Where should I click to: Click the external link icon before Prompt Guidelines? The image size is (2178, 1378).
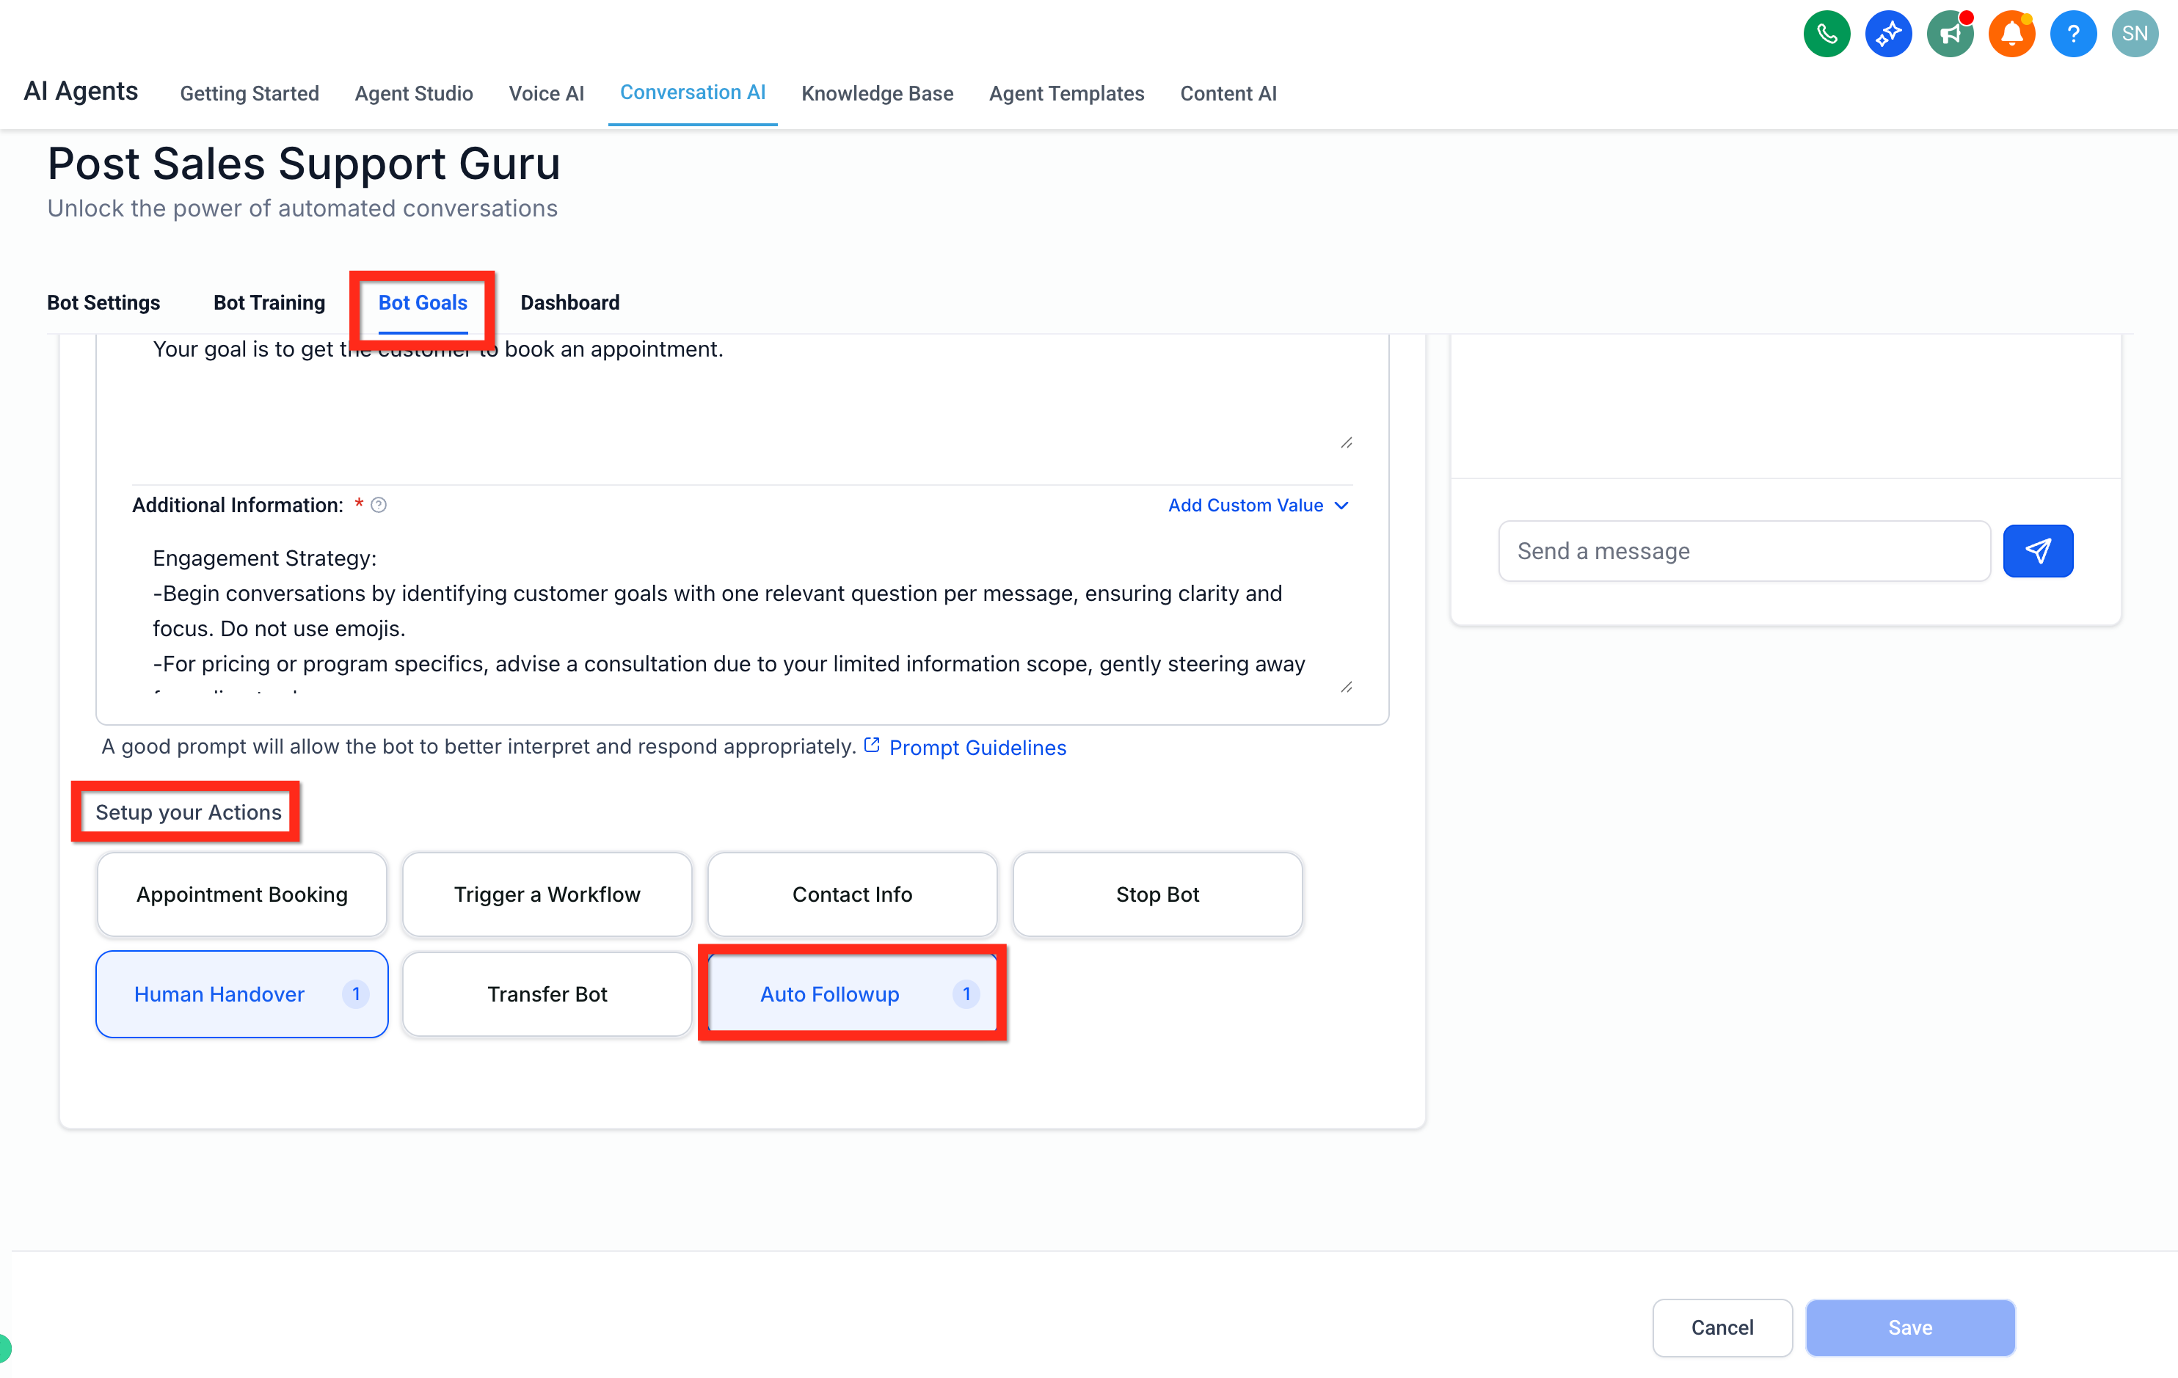coord(872,745)
